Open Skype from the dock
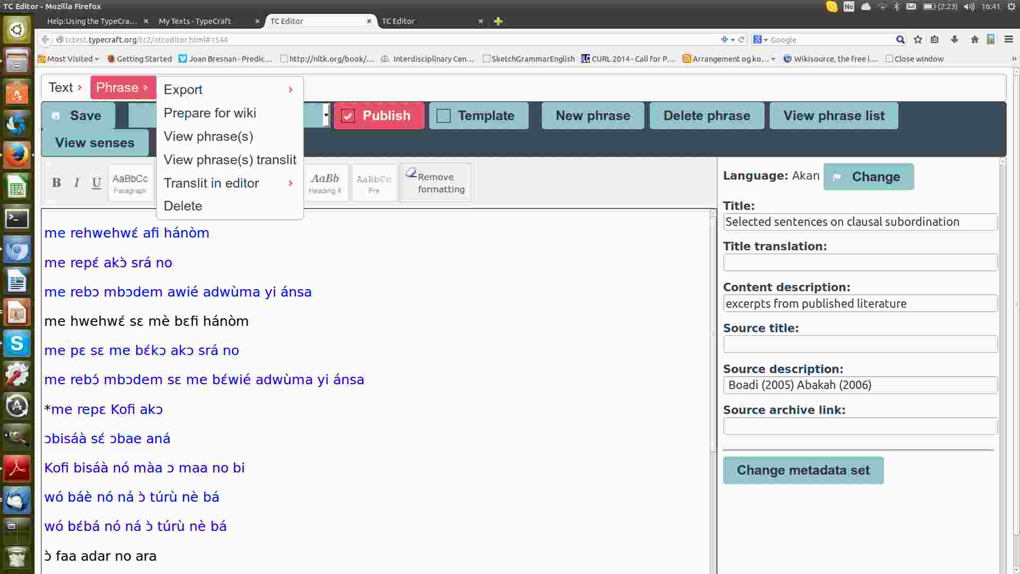 tap(17, 344)
